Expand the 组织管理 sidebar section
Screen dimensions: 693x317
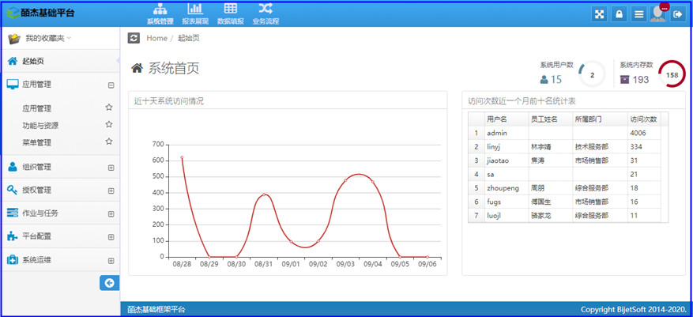coord(111,167)
